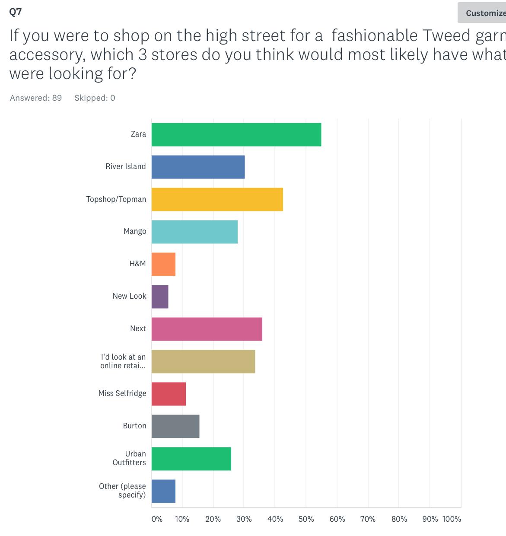
Task: Click the Answered: 89 text
Action: (x=36, y=98)
